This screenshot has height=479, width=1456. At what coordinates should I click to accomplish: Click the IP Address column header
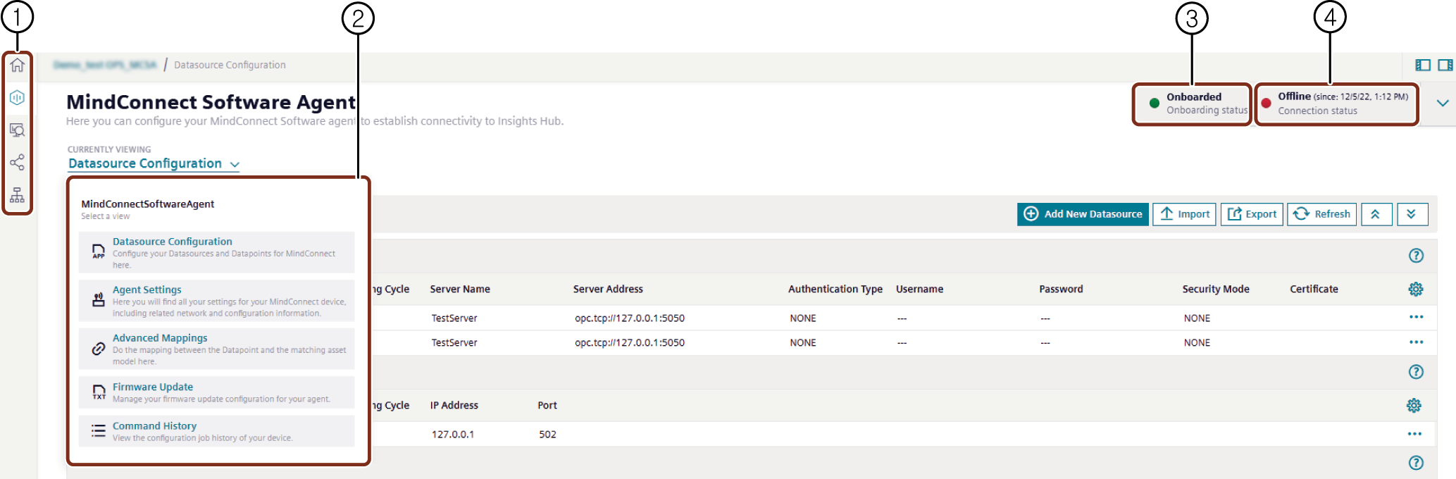[454, 405]
